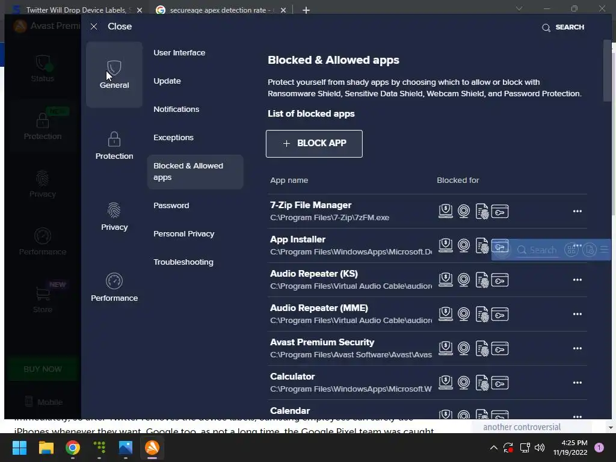Select Blocked & Allowed apps menu item
Screen dimensions: 616x462
click(195, 171)
